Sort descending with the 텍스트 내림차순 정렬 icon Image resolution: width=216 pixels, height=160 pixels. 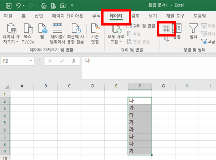(166, 39)
